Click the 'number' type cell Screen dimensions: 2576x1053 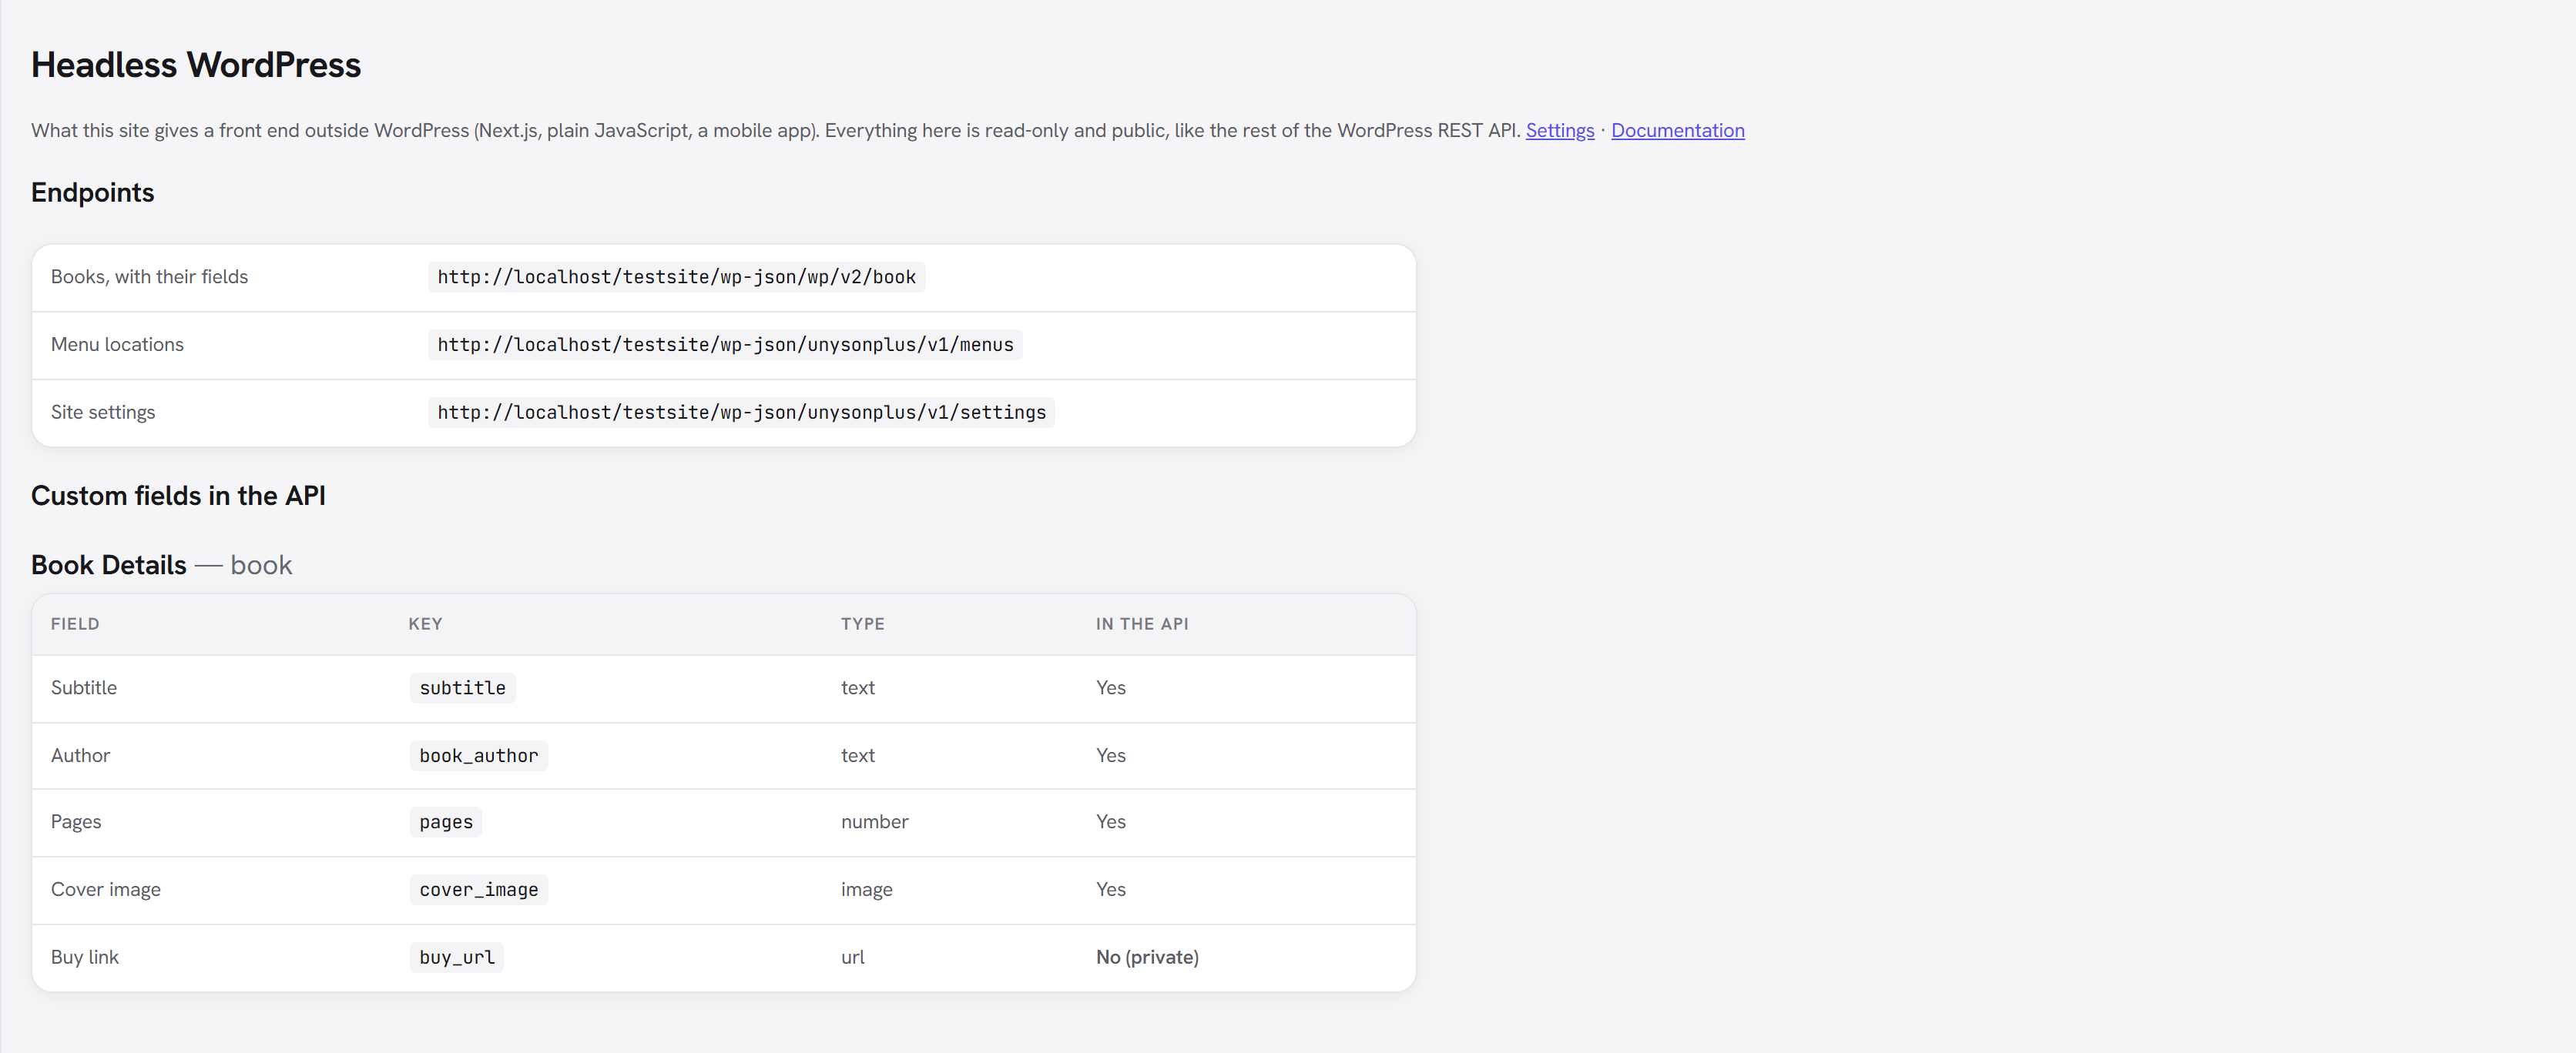click(x=874, y=822)
